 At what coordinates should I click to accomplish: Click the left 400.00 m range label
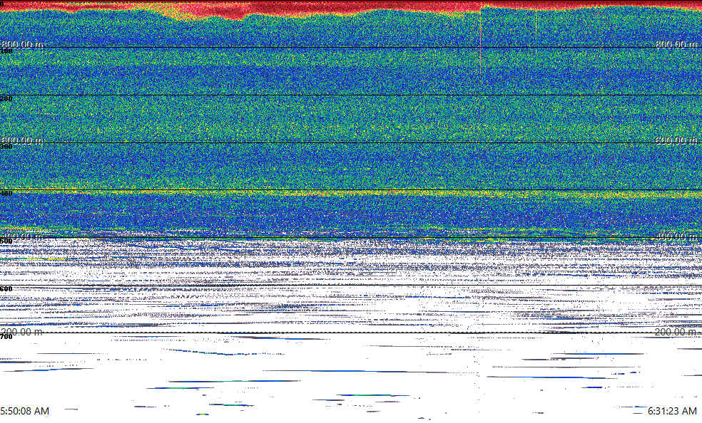(22, 236)
